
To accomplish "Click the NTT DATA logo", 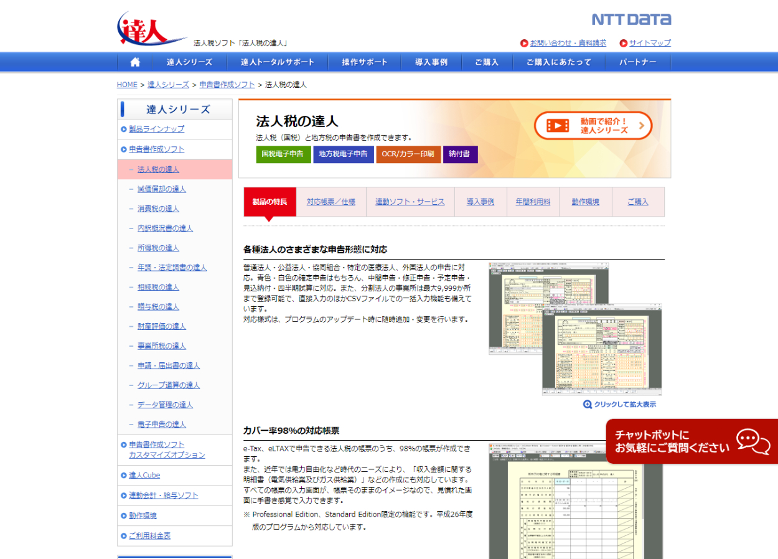I will pyautogui.click(x=630, y=19).
